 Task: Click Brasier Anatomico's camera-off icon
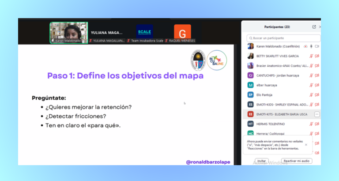coord(317,66)
